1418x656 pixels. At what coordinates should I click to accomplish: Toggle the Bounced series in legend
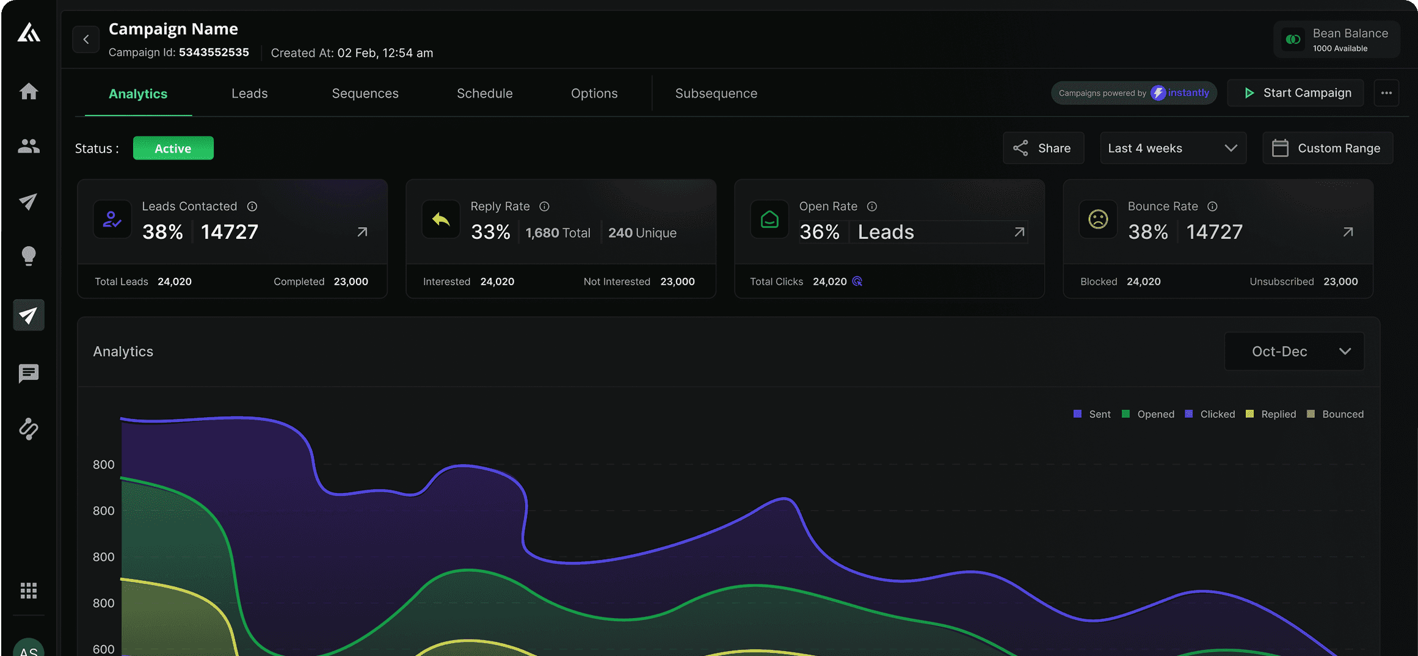[x=1335, y=414]
